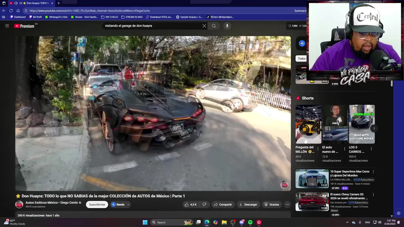Screen dimensions: 404x227
Task: Open options for Chevy Camaro SS video
Action: click(373, 195)
